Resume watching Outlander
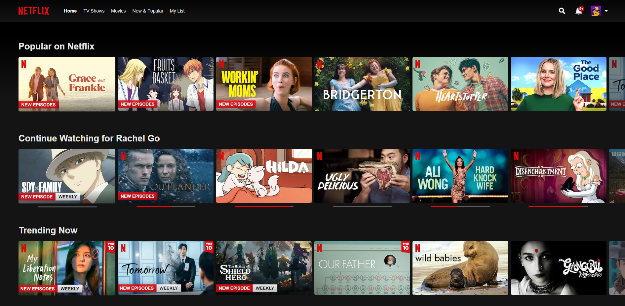The image size is (625, 306). coord(166,176)
